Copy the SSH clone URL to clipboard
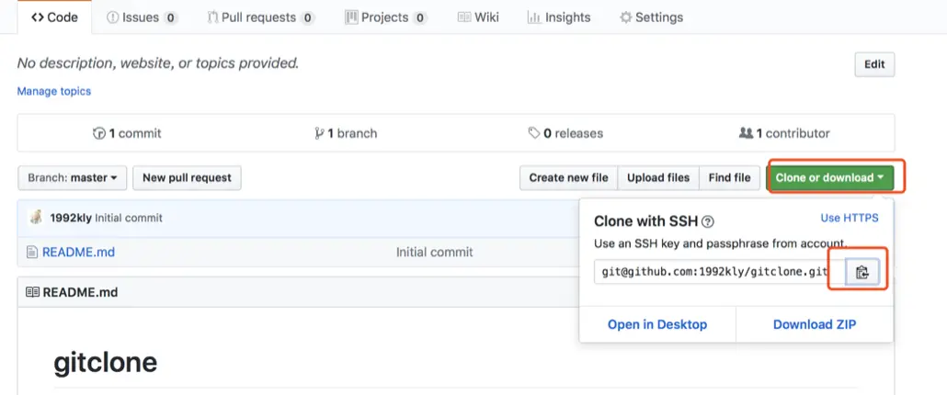Image resolution: width=947 pixels, height=395 pixels. 861,272
